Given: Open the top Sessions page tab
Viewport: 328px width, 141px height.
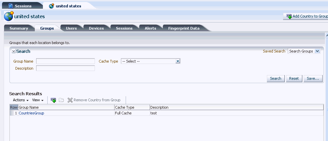Looking at the screenshot, I should [22, 6].
